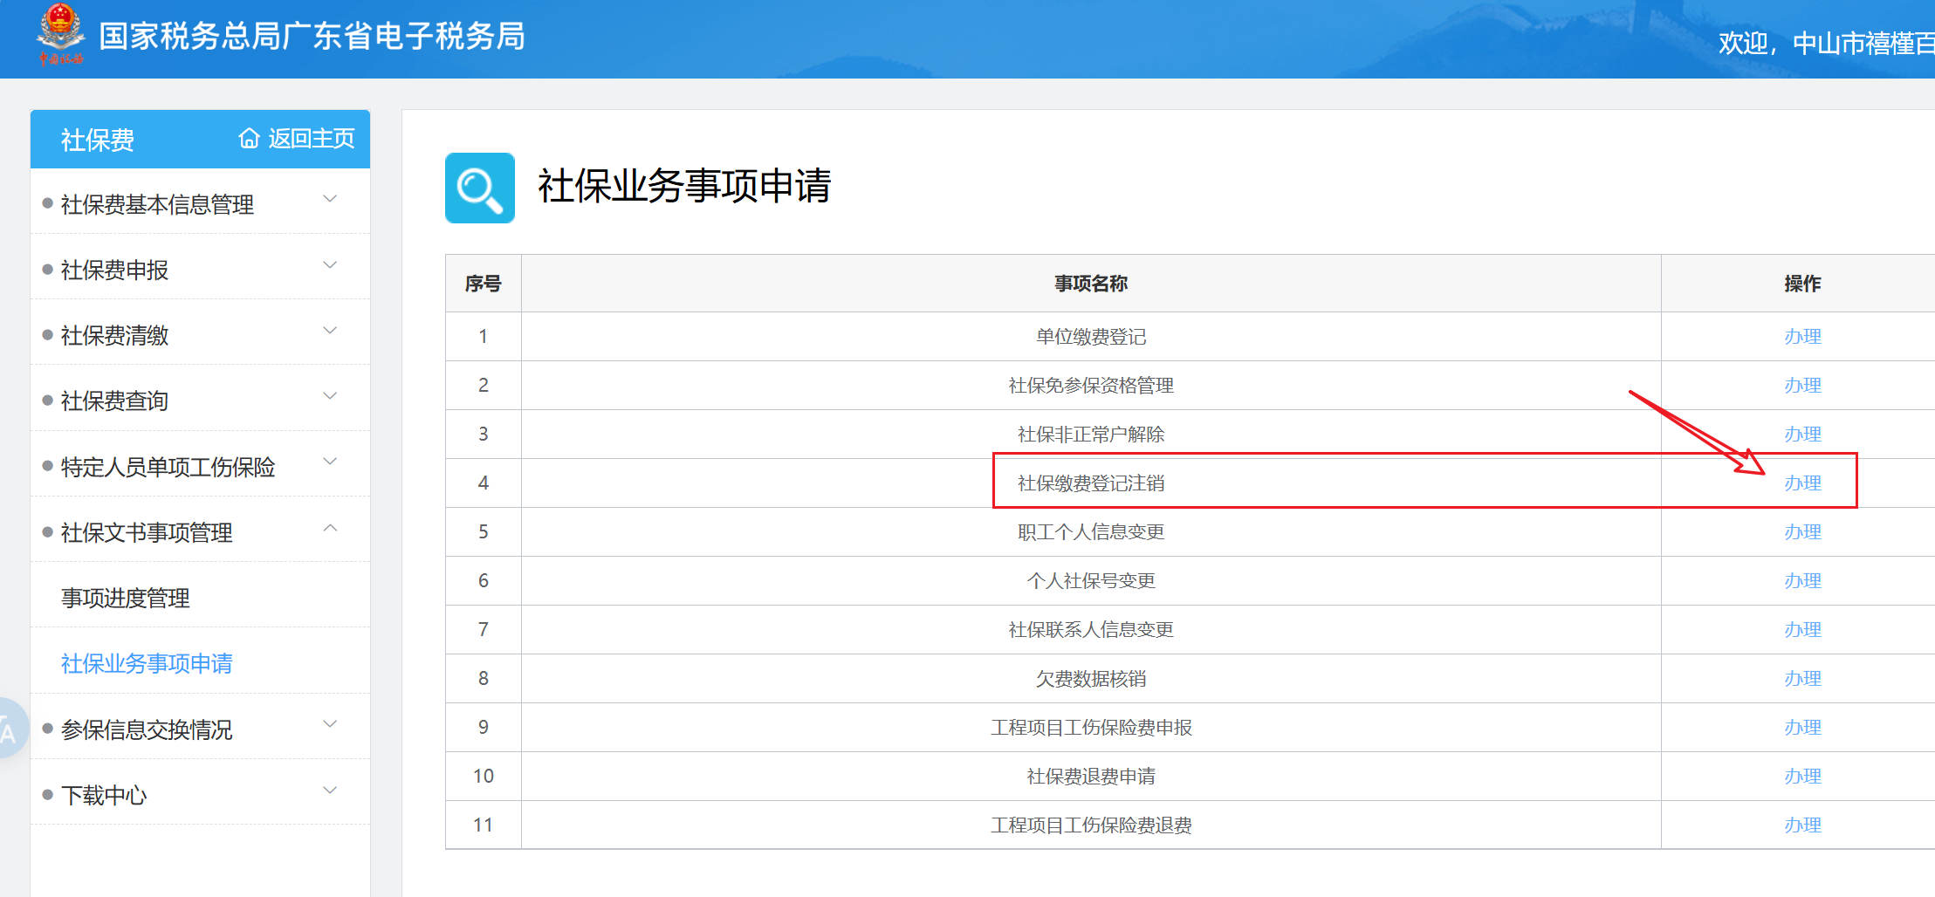Collapse the 社保文书事项管理 section arrow

pos(330,528)
